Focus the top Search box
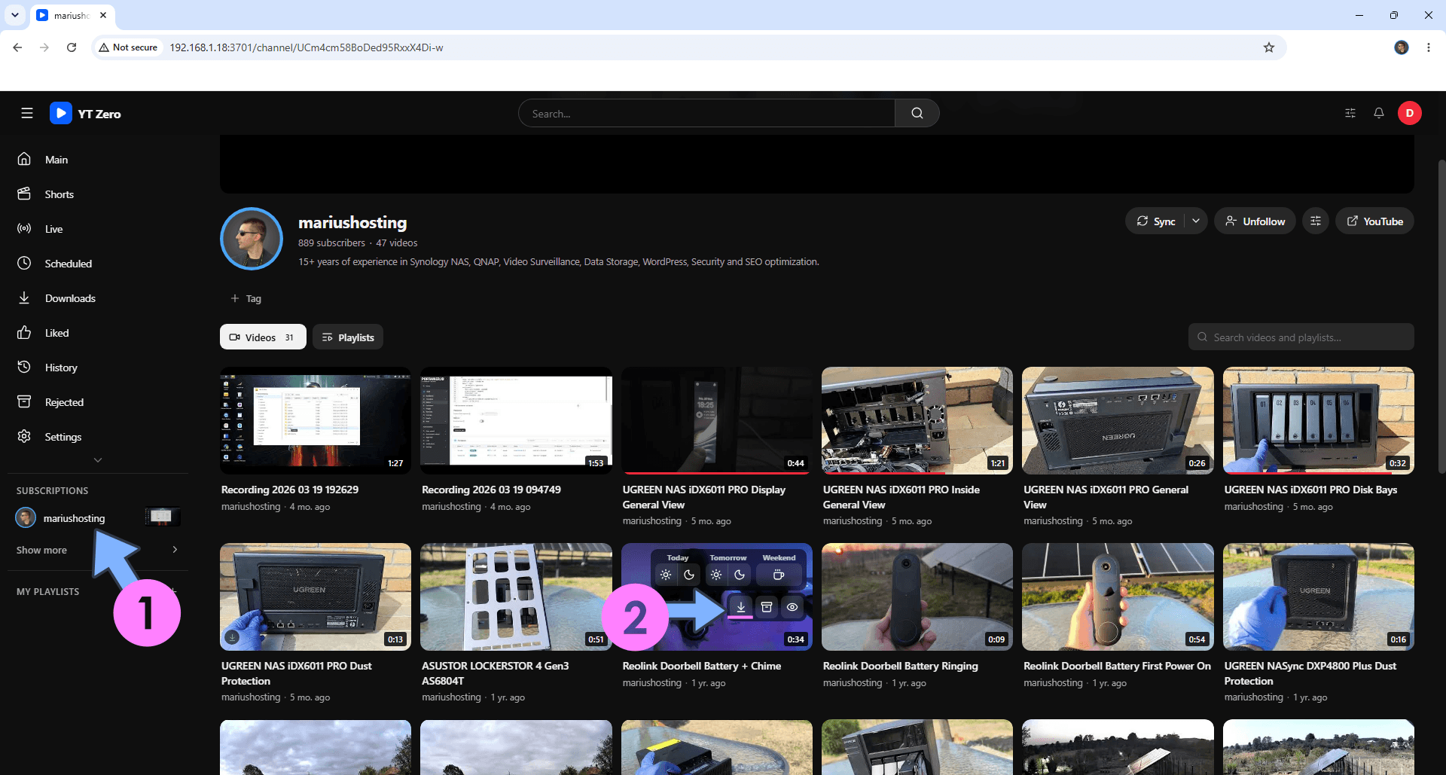 point(706,113)
